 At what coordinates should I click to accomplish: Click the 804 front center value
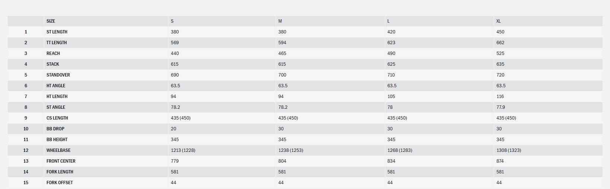(282, 161)
